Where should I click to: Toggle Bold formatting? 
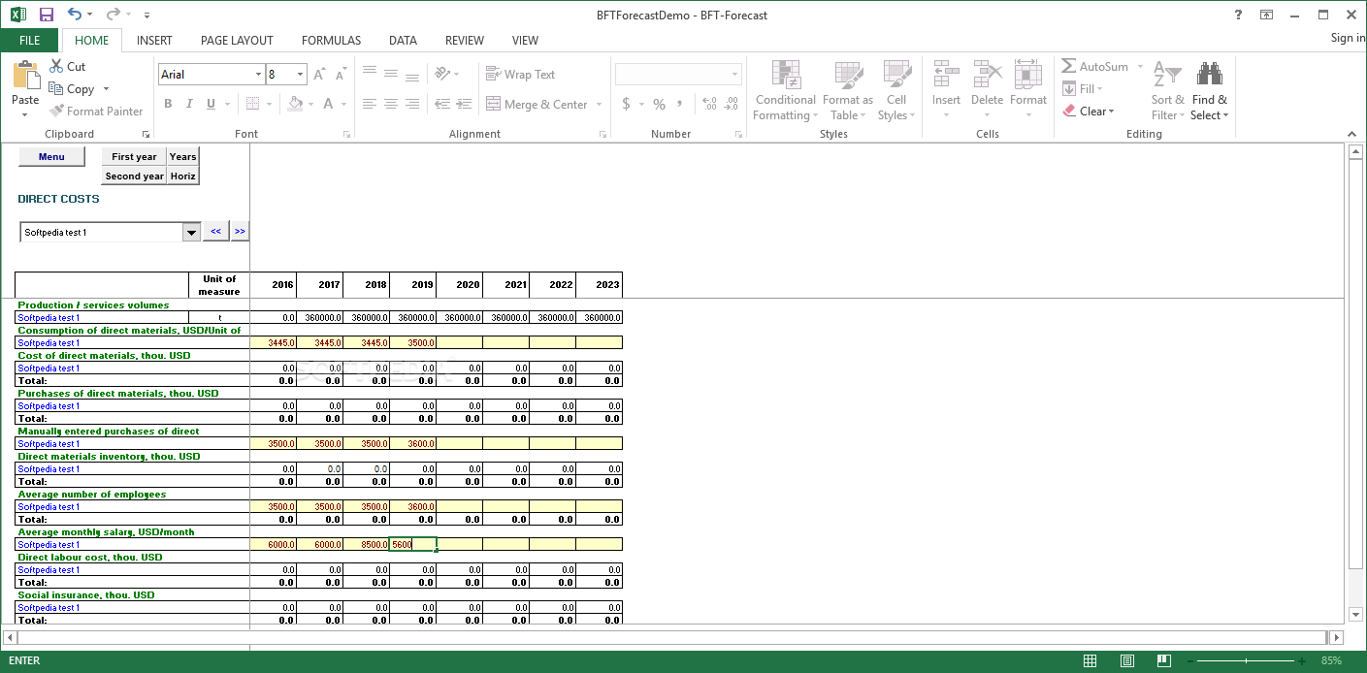[168, 104]
